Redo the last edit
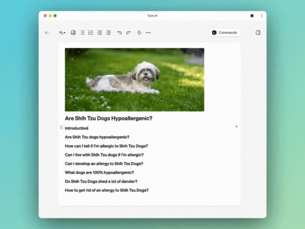This screenshot has height=229, width=305. (128, 33)
